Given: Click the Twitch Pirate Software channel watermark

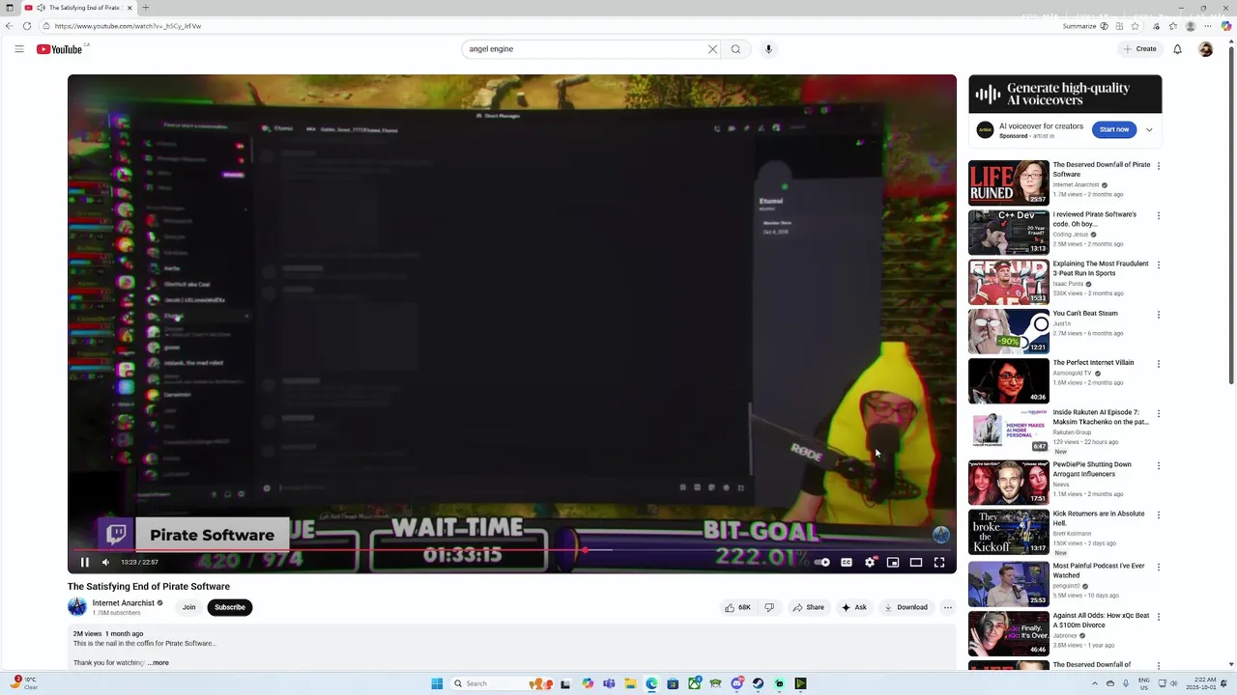Looking at the screenshot, I should click(x=193, y=534).
